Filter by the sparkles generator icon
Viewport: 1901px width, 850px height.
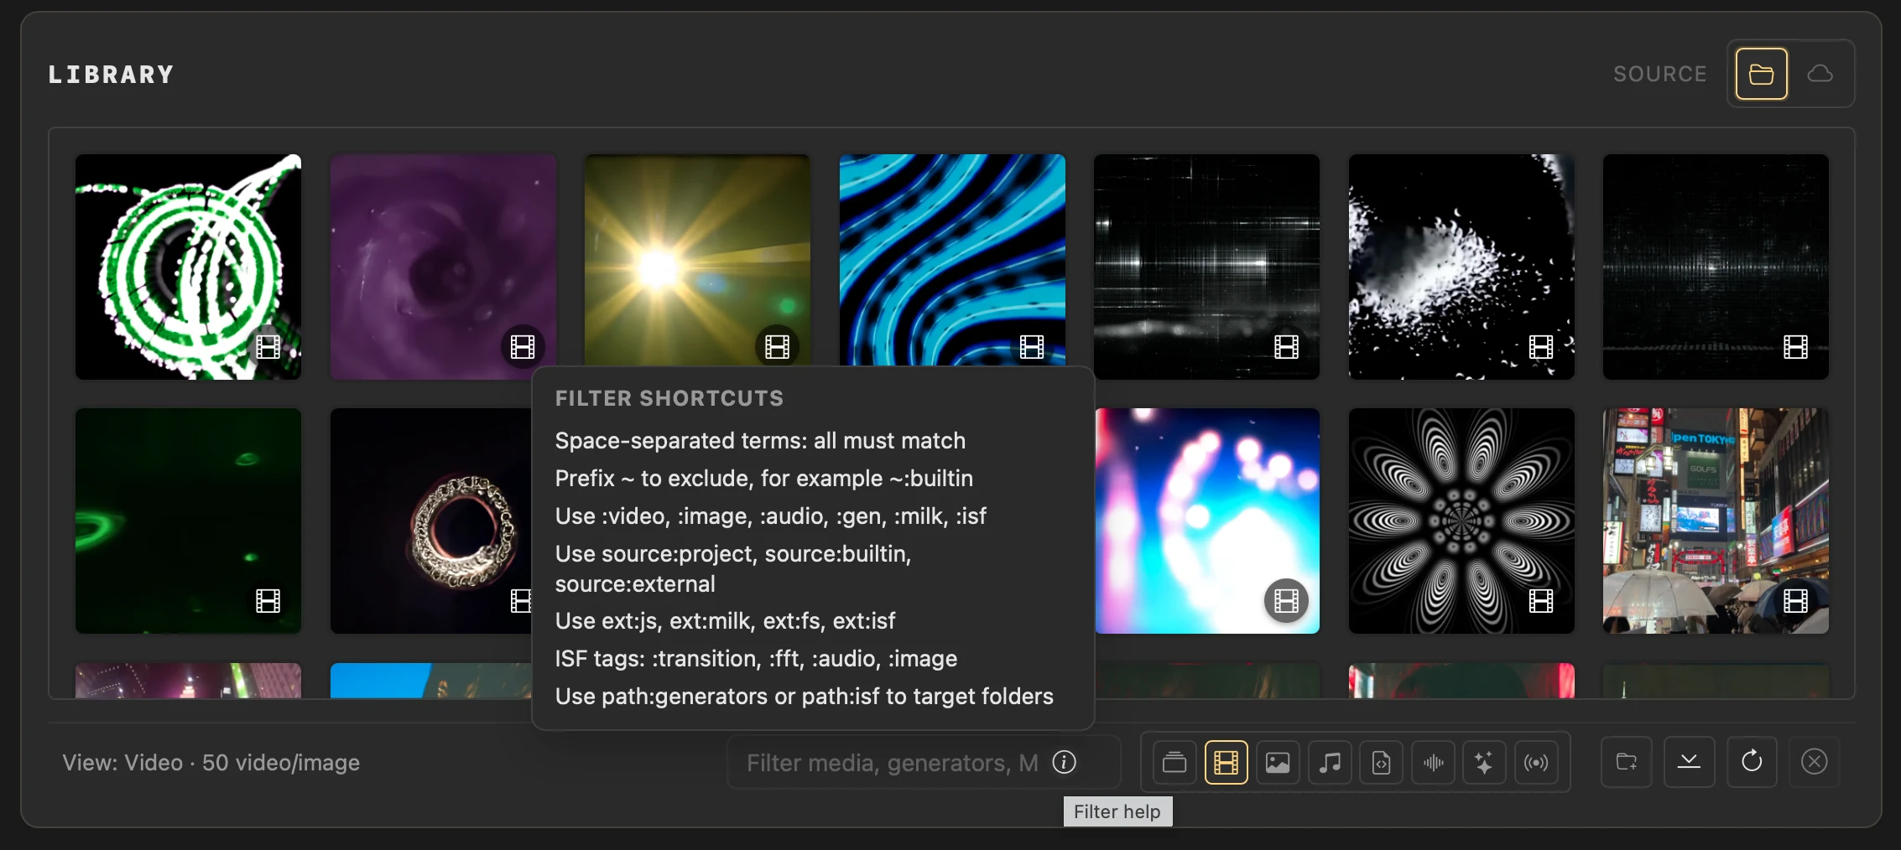pos(1484,762)
